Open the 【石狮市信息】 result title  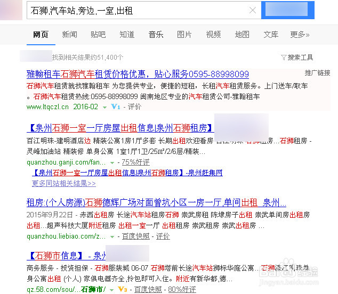pyautogui.click(x=66, y=256)
